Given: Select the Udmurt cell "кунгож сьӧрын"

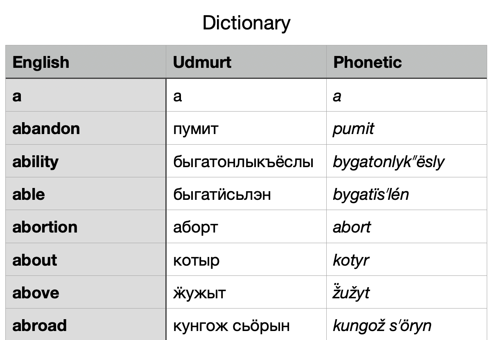Looking at the screenshot, I should pos(231,325).
